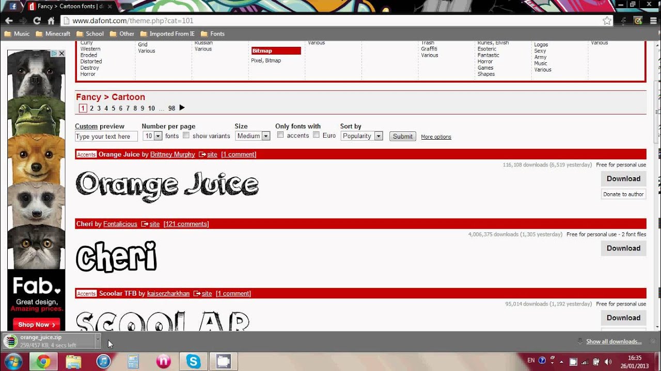Click the Custom preview text field
The height and width of the screenshot is (371, 661).
pos(106,137)
